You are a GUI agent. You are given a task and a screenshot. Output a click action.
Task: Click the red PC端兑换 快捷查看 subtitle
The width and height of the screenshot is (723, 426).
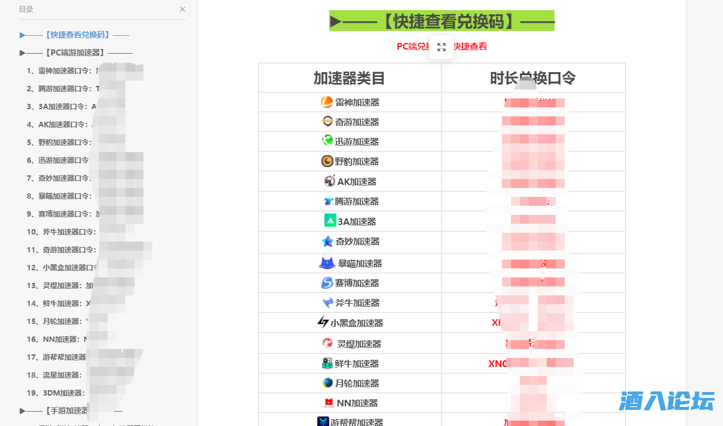click(442, 46)
